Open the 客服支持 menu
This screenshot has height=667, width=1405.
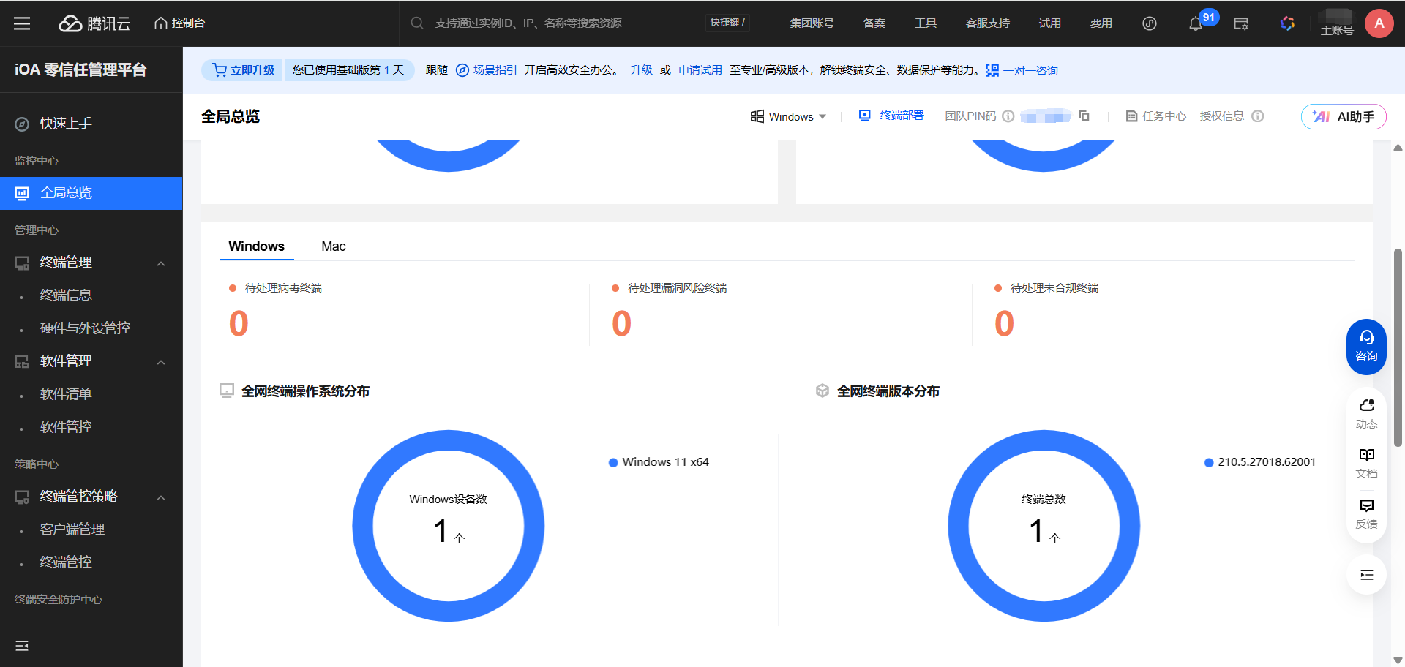[x=988, y=23]
